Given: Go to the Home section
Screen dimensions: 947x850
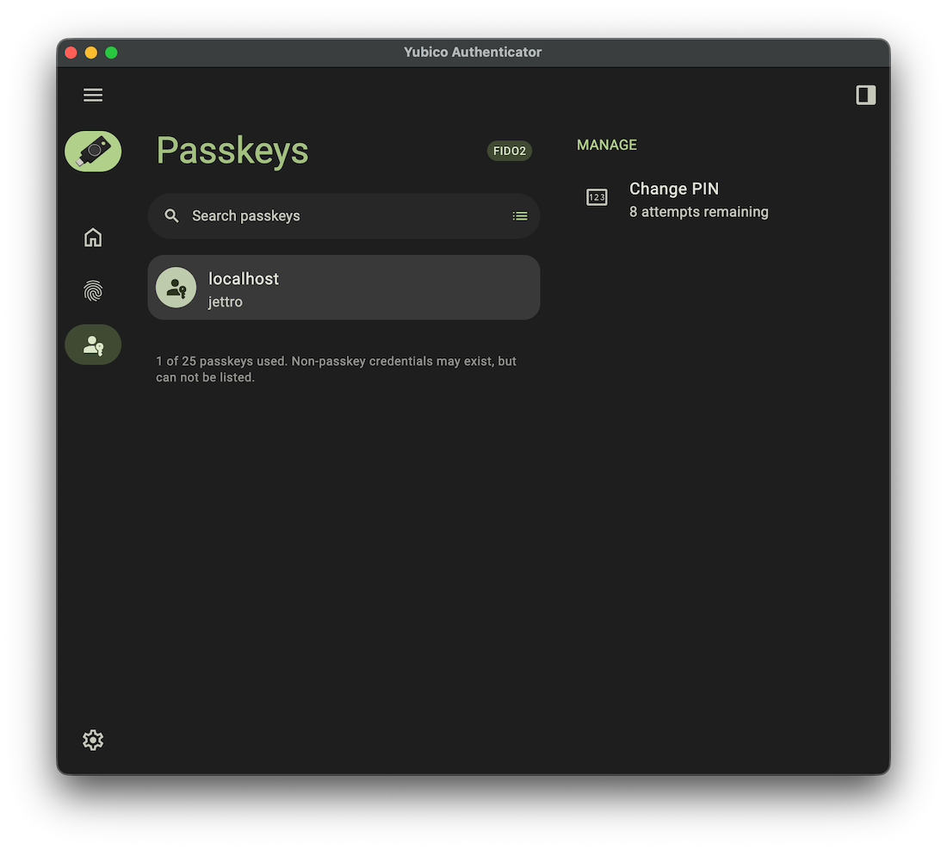Looking at the screenshot, I should [x=93, y=238].
